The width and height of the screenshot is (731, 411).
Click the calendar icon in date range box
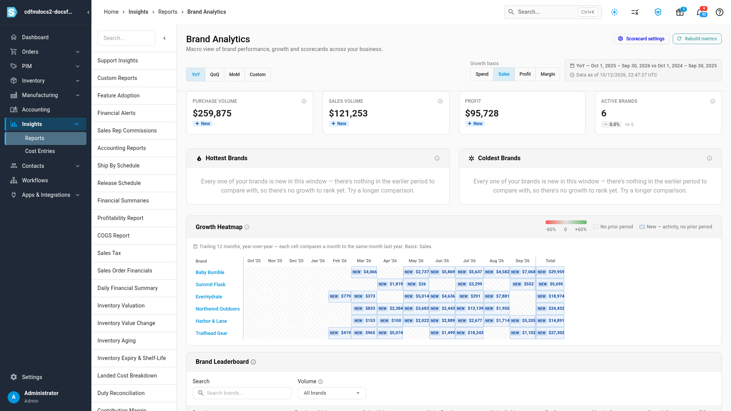coord(572,66)
